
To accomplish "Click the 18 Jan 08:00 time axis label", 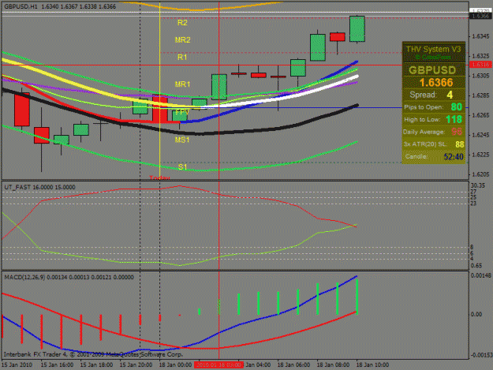I will 333,365.
